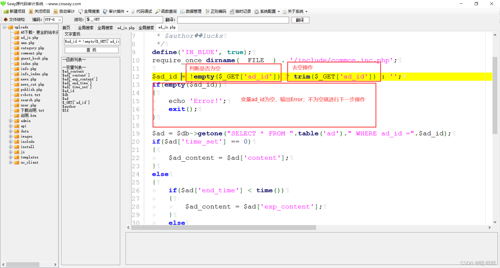Click the 翻译 translation text field

233,20
